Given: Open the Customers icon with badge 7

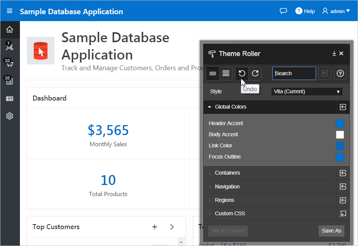Looking at the screenshot, I should click(10, 47).
